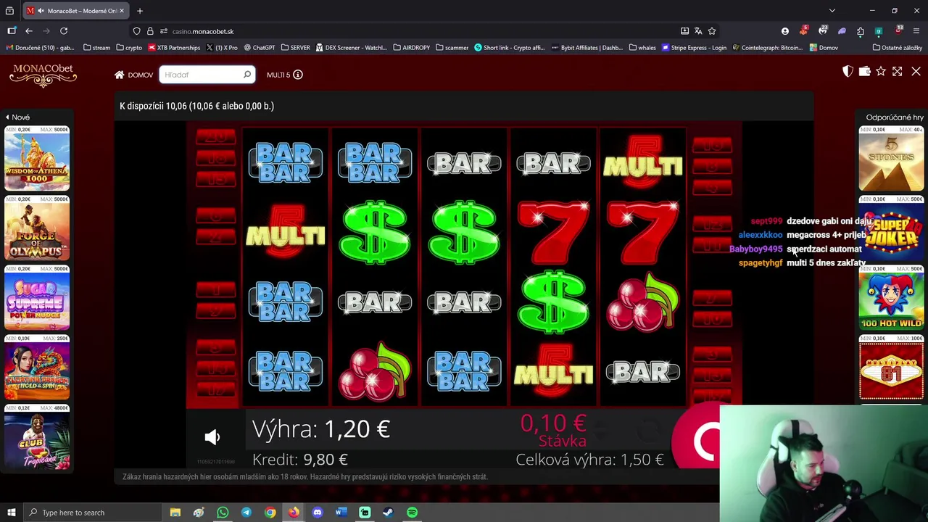Viewport: 928px width, 522px height.
Task: Collapse the Nové games panel arrow
Action: [x=7, y=117]
